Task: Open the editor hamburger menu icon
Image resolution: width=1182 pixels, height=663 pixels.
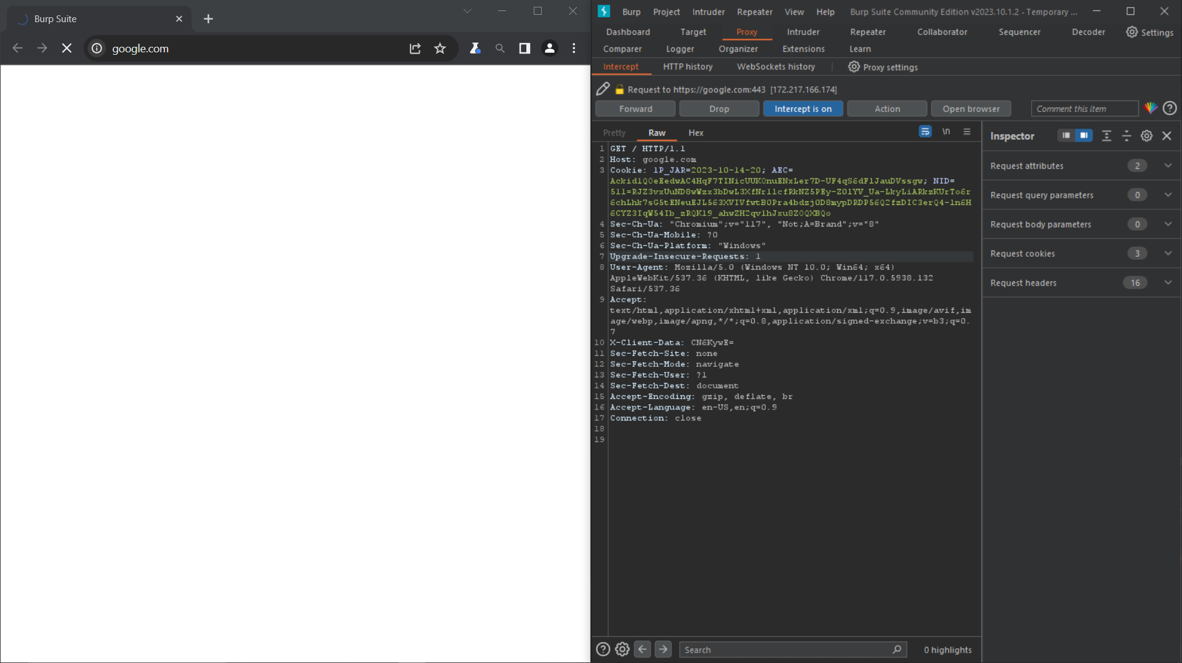Action: pyautogui.click(x=967, y=132)
